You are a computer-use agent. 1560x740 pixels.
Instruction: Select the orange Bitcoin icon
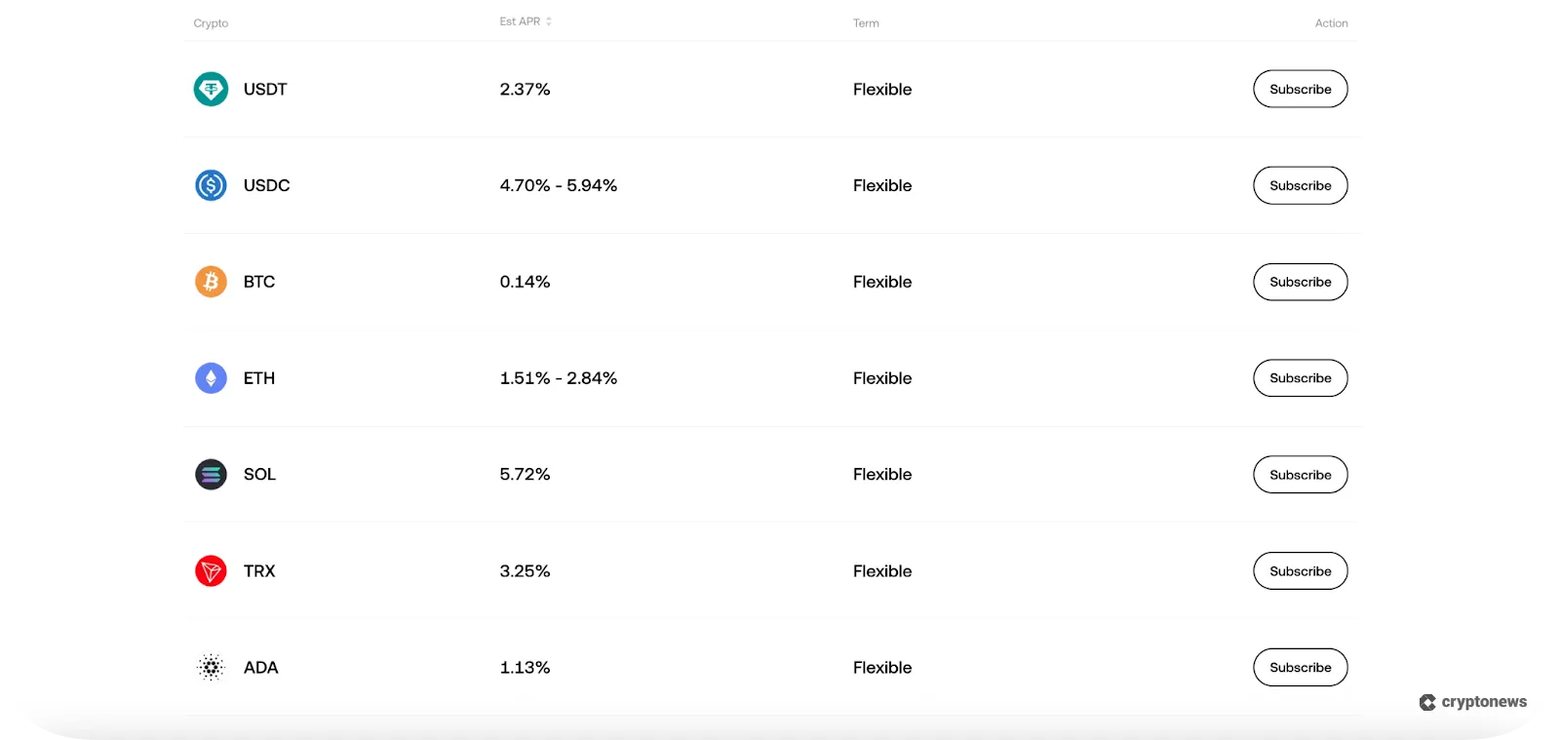(x=211, y=282)
